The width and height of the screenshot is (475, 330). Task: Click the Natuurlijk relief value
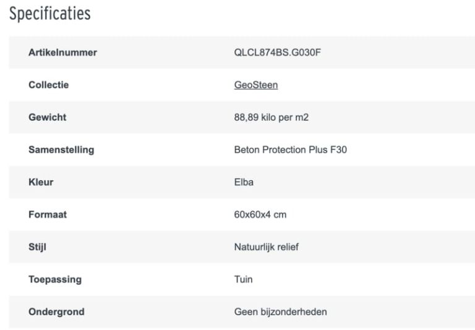[x=267, y=247]
